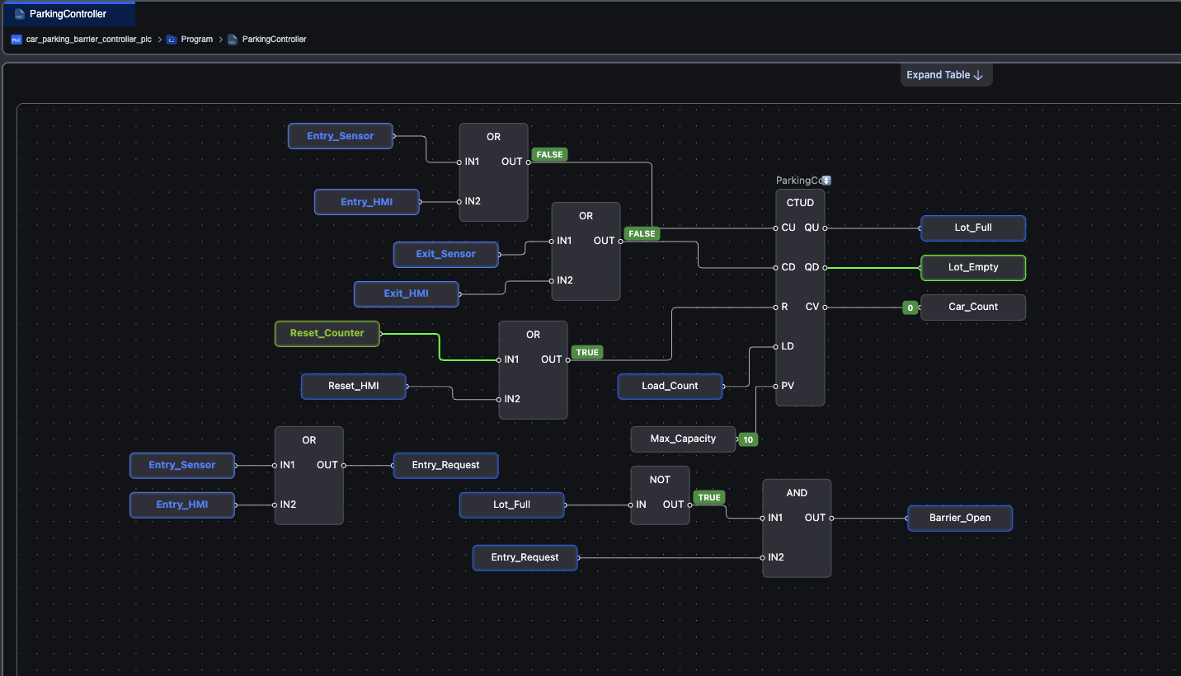Select the Reset_HMI variable node
This screenshot has height=676, width=1181.
tap(354, 387)
